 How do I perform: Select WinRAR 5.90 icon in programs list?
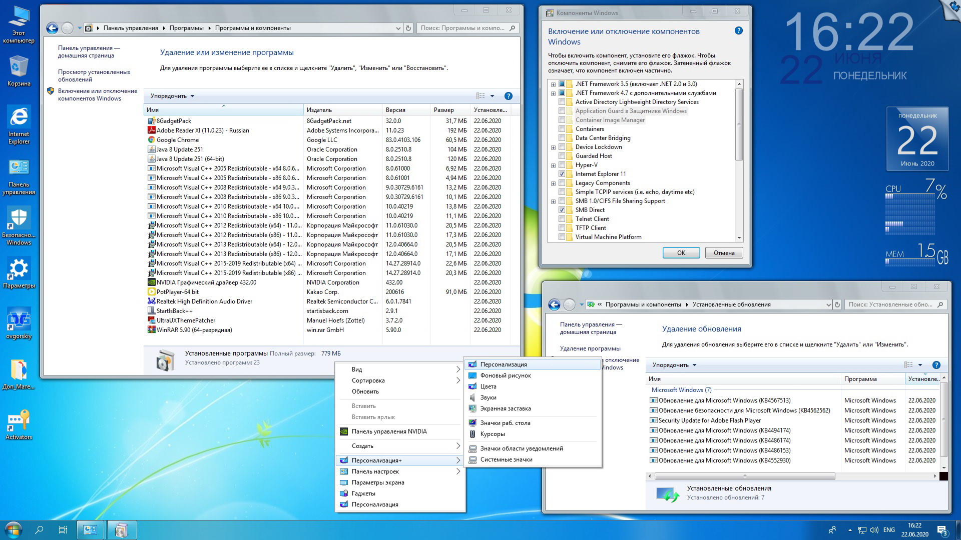[x=152, y=330]
